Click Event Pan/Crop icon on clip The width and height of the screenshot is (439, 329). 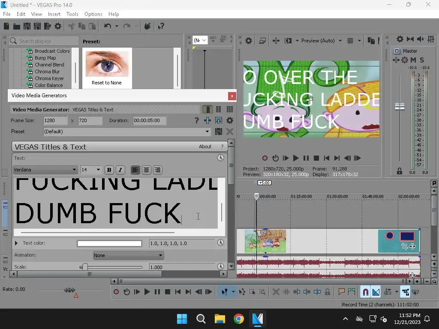[404, 246]
